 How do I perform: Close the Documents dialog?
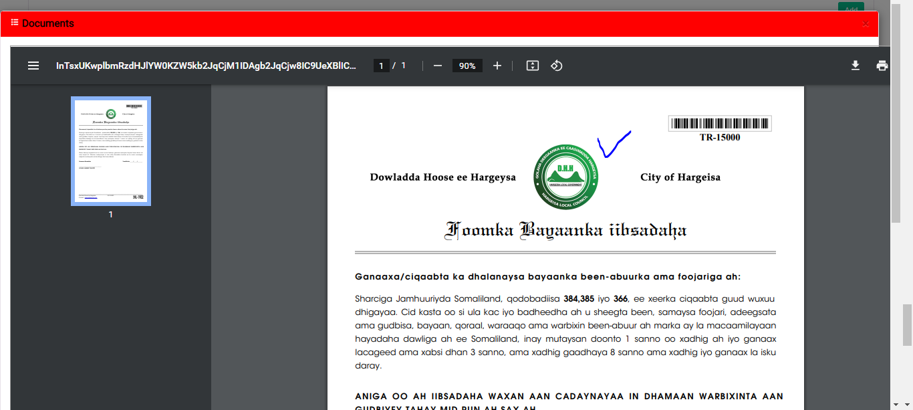(x=866, y=24)
